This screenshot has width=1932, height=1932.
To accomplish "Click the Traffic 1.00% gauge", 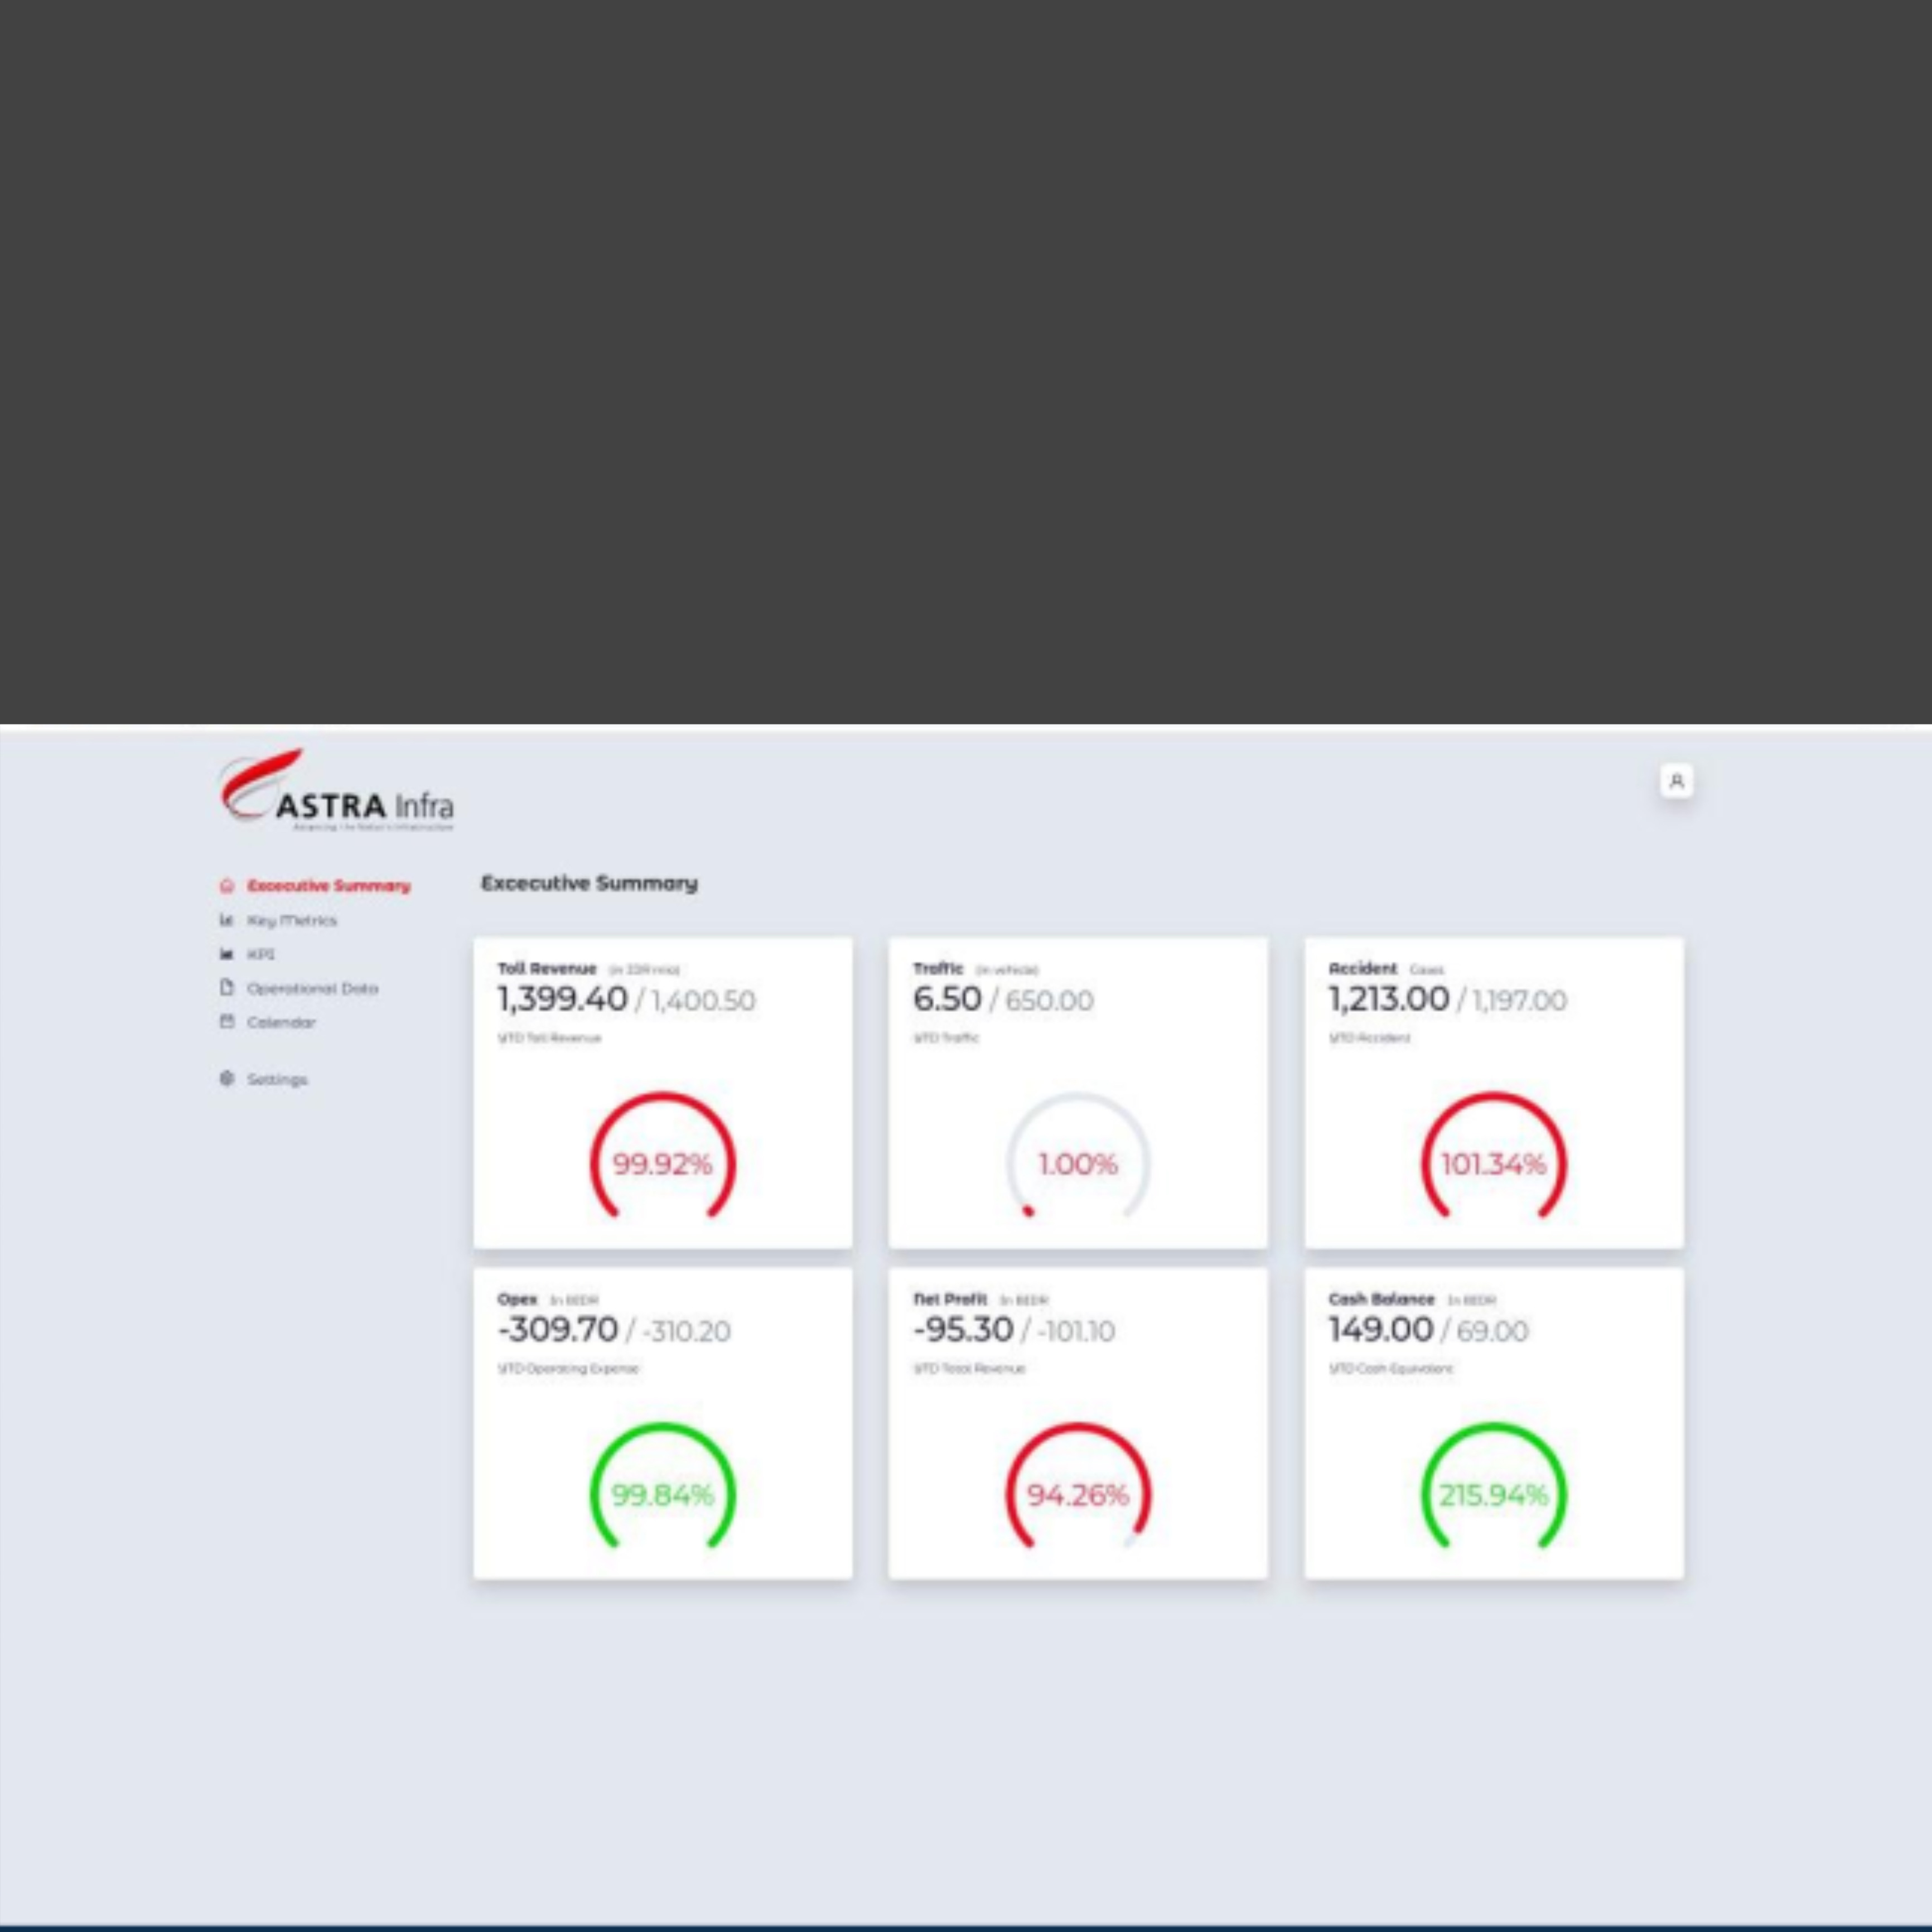I will (1077, 1163).
